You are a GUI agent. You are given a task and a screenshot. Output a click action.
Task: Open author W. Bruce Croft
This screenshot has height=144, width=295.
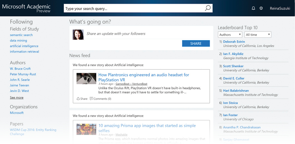[20, 69]
